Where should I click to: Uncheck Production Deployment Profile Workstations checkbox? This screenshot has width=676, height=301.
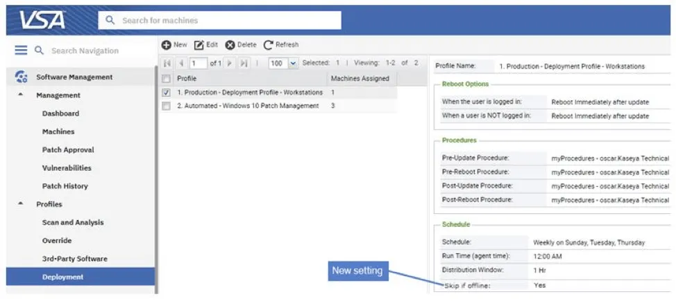coord(166,92)
